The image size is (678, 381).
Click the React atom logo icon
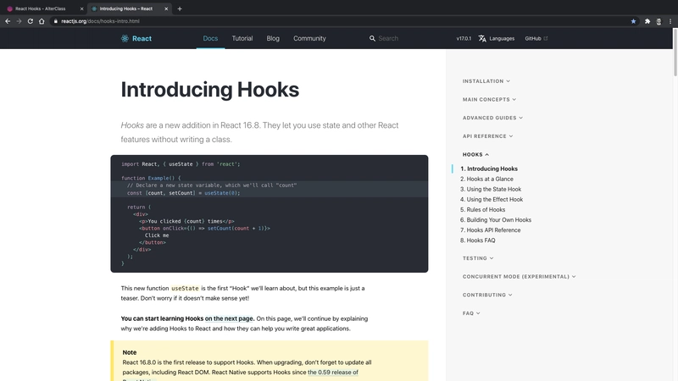tap(125, 38)
